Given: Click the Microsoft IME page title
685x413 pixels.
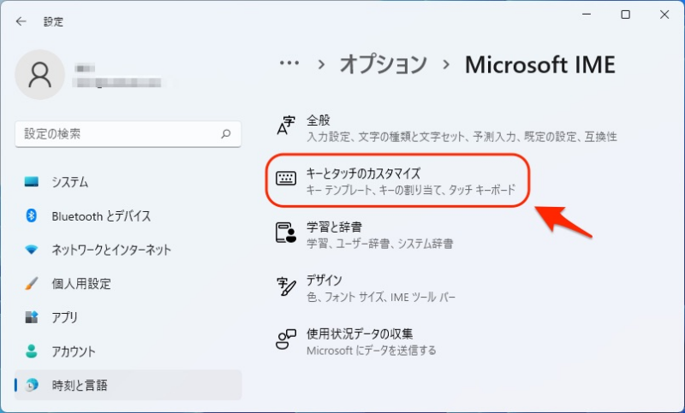Looking at the screenshot, I should click(540, 64).
